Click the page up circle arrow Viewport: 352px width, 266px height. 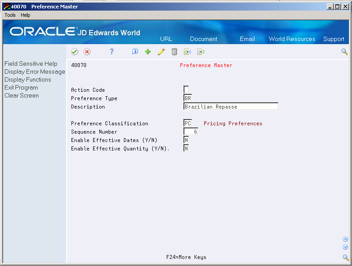(x=345, y=239)
